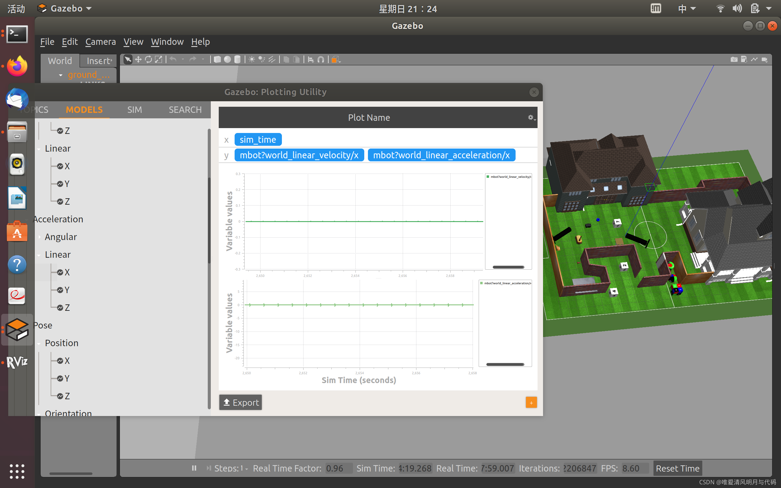Viewport: 781px width, 488px height.
Task: Click the undo arrow in toolbar
Action: click(173, 59)
